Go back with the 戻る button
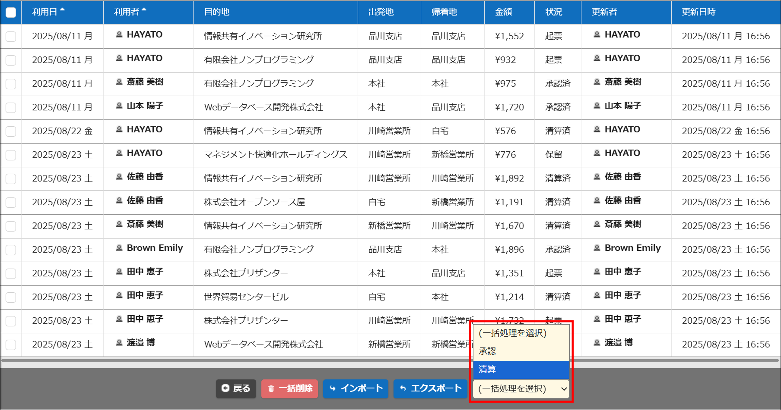This screenshot has width=781, height=410. coord(236,389)
